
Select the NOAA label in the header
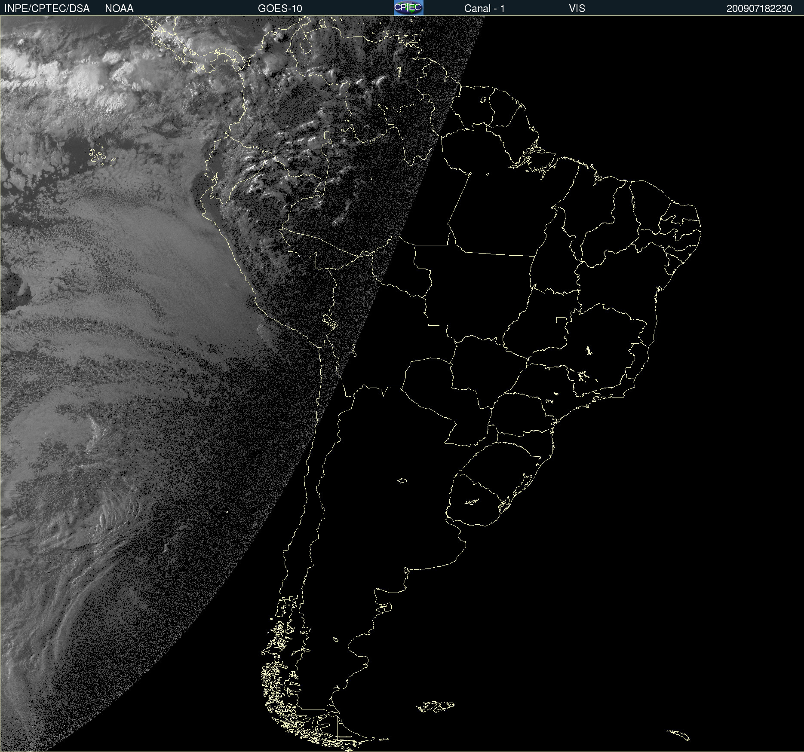coord(119,9)
